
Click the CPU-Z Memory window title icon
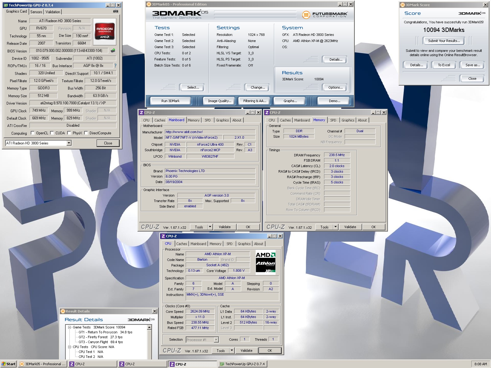[267, 113]
